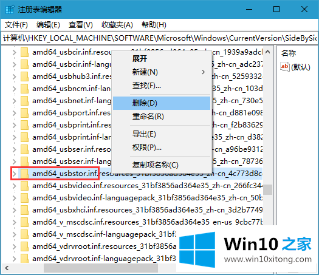
Task: Click folder icon of amd64_usbprint.inf.resources
Action: 24,125
